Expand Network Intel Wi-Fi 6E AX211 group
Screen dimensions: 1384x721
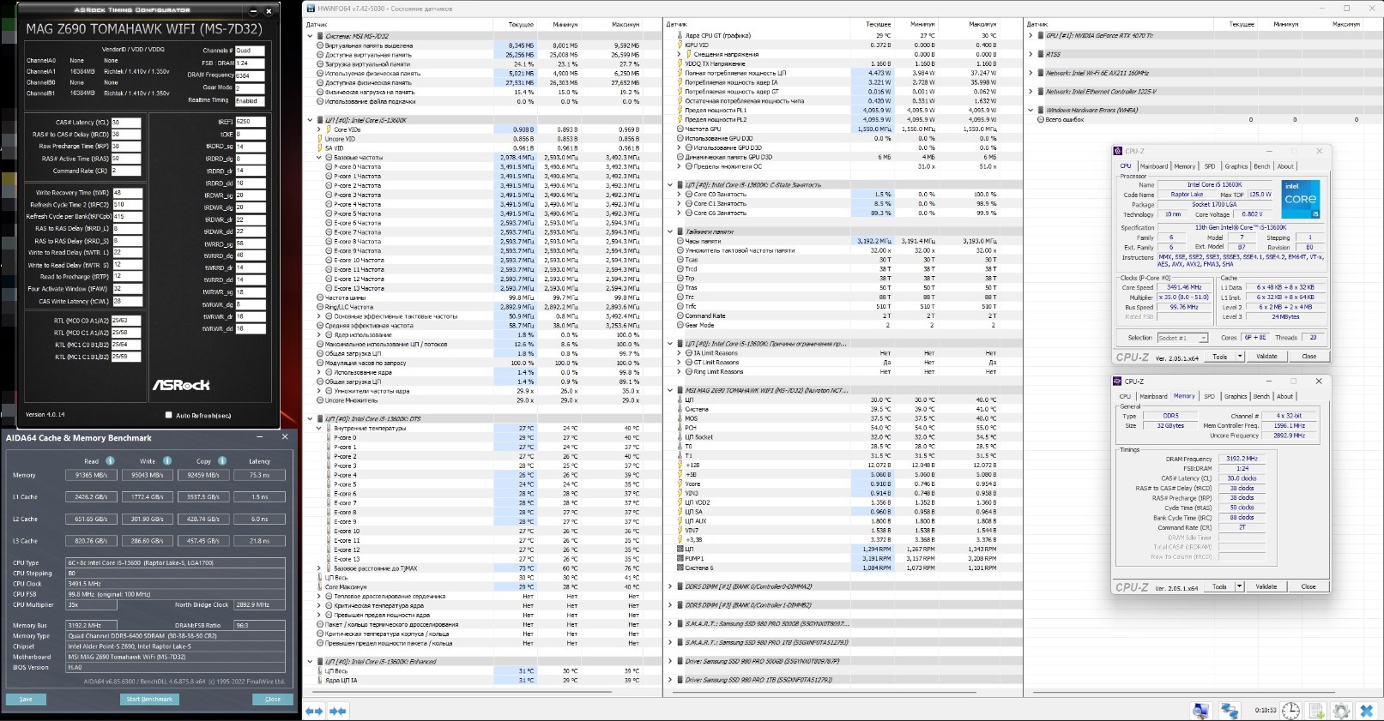(1030, 73)
